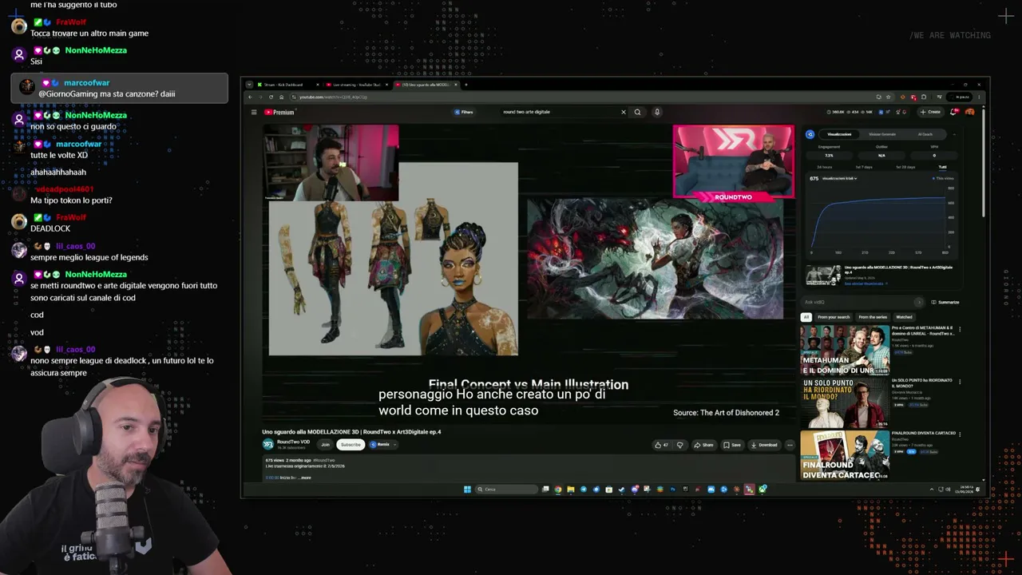Download the video with Download button
This screenshot has height=575, width=1022.
765,445
